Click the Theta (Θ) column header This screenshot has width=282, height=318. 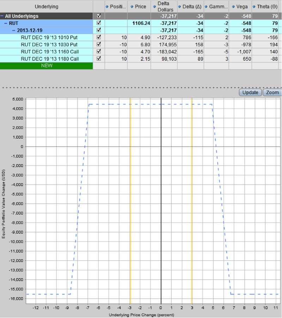pyautogui.click(x=267, y=6)
